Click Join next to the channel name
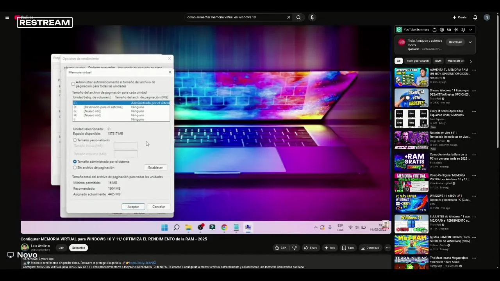The width and height of the screenshot is (500, 281). pyautogui.click(x=61, y=248)
